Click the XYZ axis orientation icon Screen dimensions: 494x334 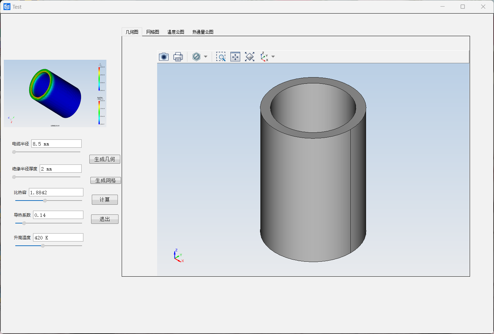pyautogui.click(x=264, y=57)
